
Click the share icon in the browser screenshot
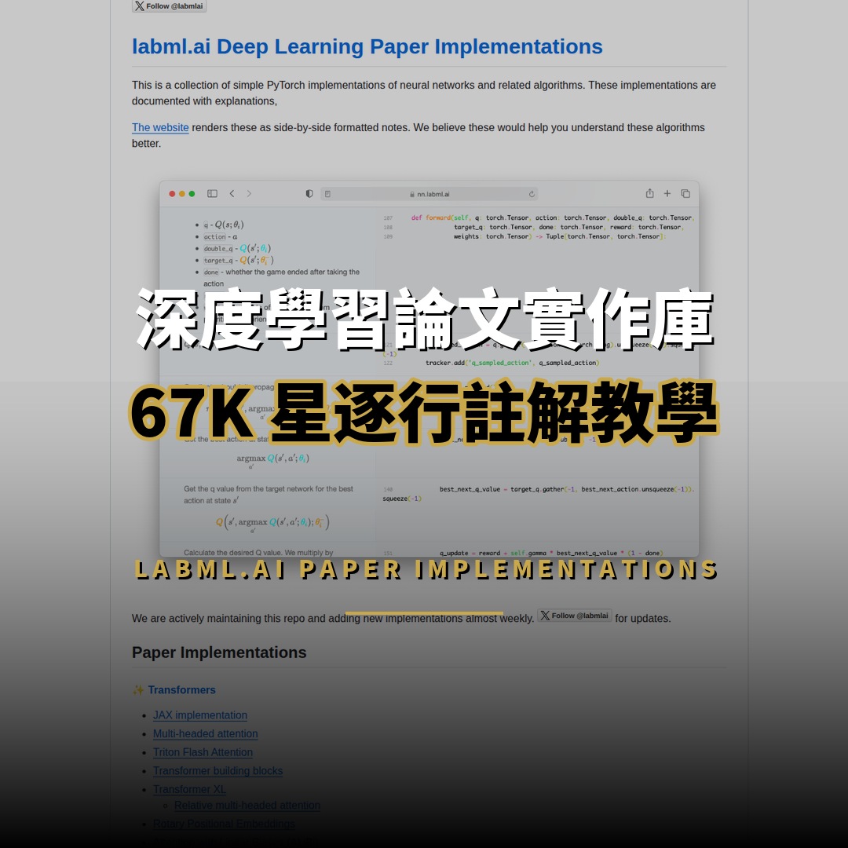click(x=649, y=193)
